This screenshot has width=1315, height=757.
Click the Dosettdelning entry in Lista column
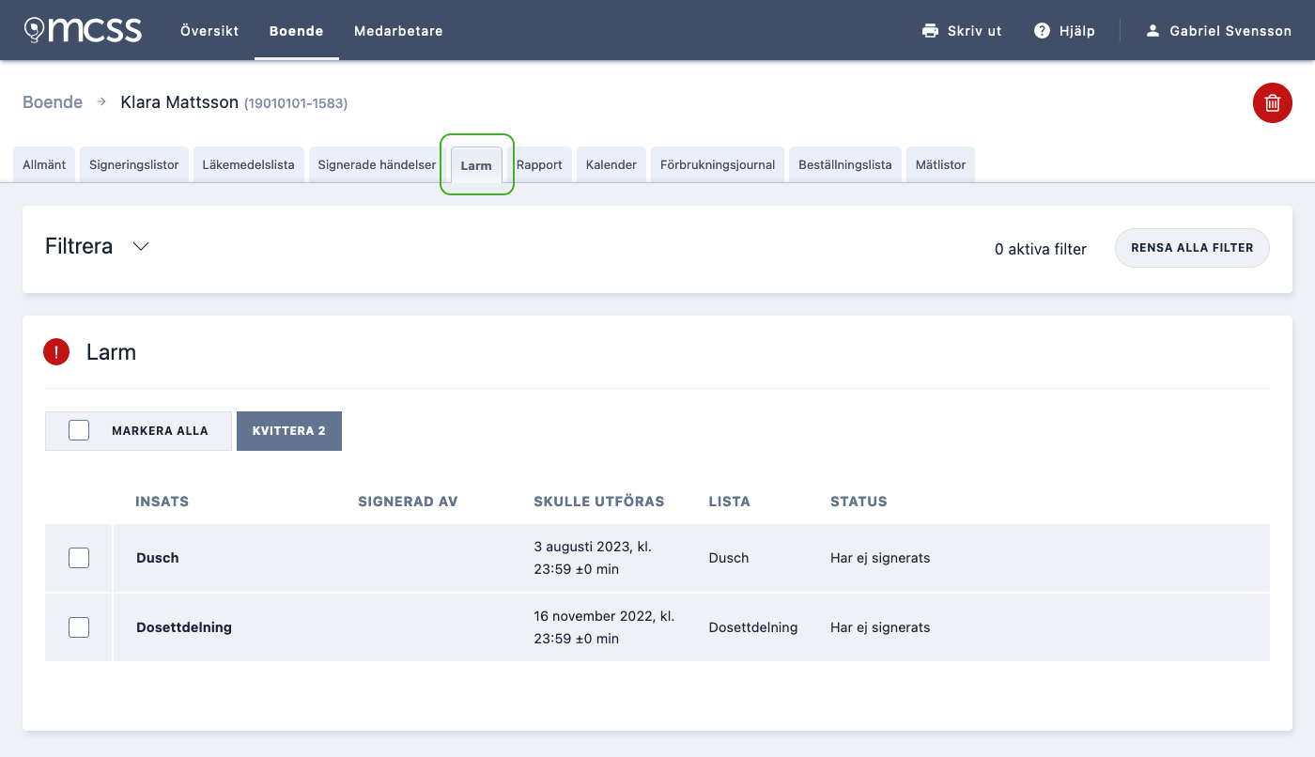click(753, 627)
